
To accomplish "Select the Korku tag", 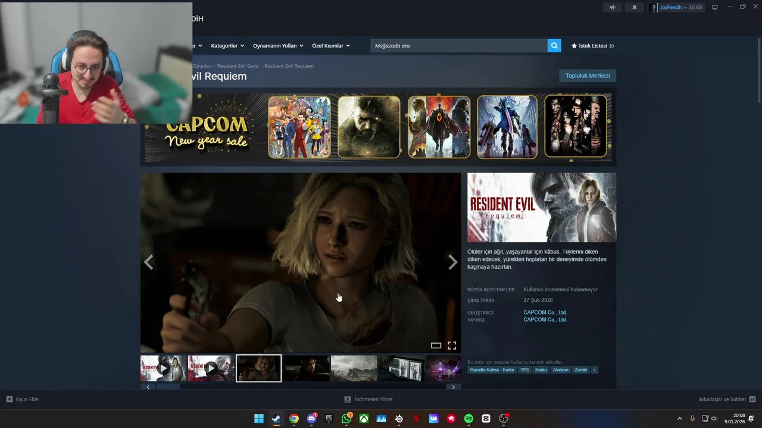I will (x=541, y=370).
